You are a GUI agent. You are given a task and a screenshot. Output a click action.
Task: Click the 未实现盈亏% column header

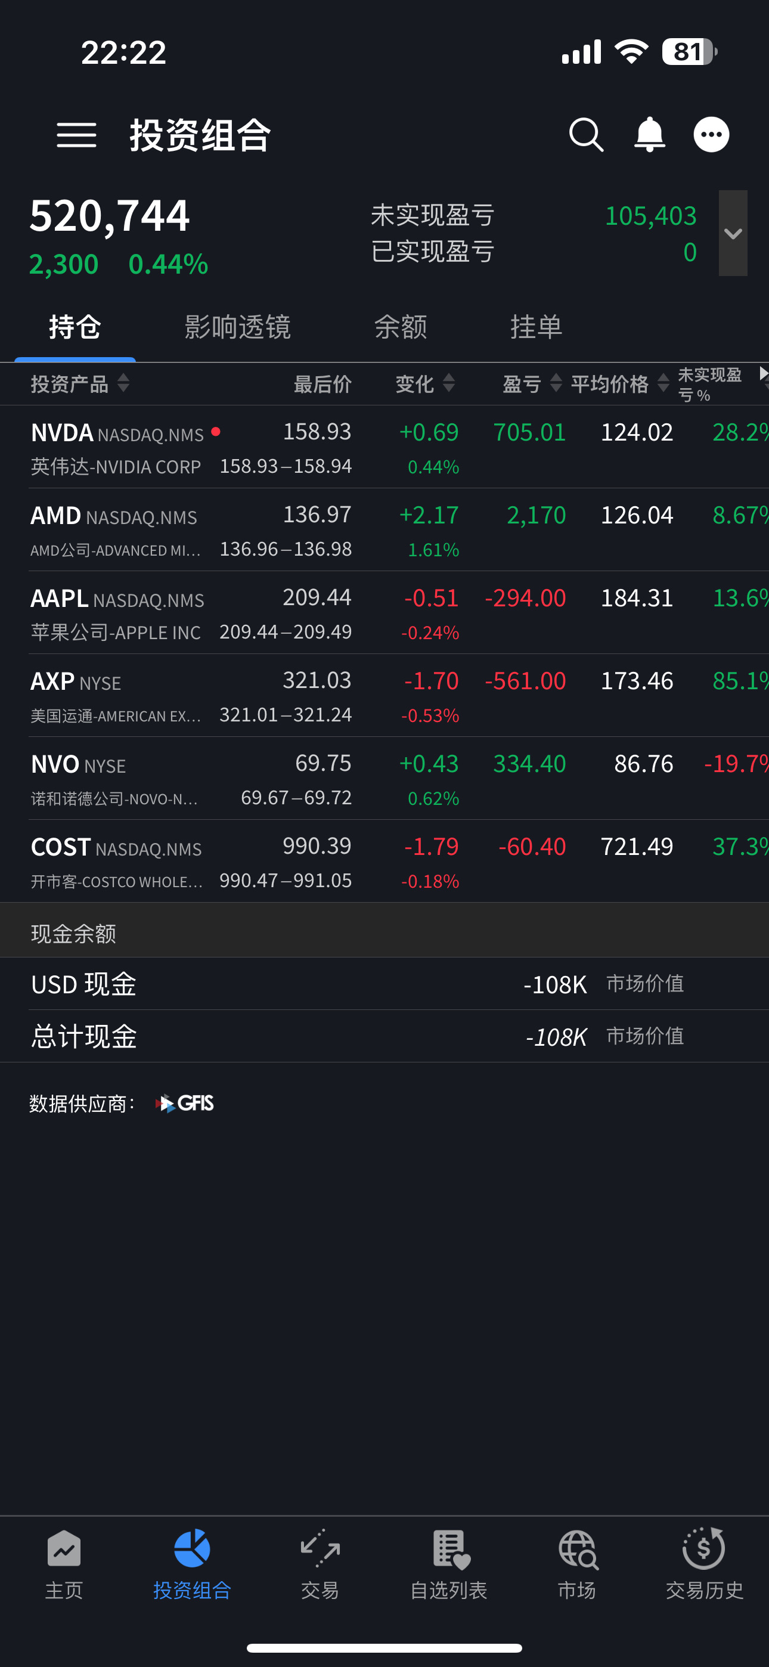709,385
